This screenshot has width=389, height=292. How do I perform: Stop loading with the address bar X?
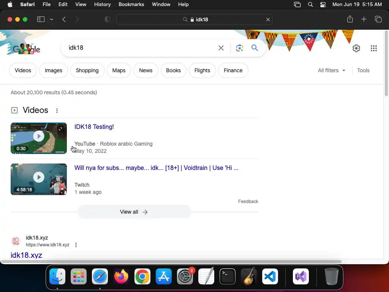pos(268,19)
